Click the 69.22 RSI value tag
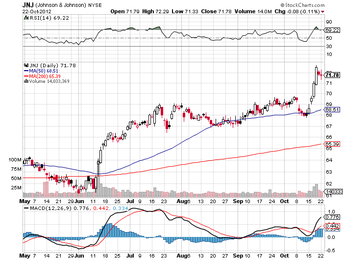The image size is (343, 260). (x=332, y=30)
